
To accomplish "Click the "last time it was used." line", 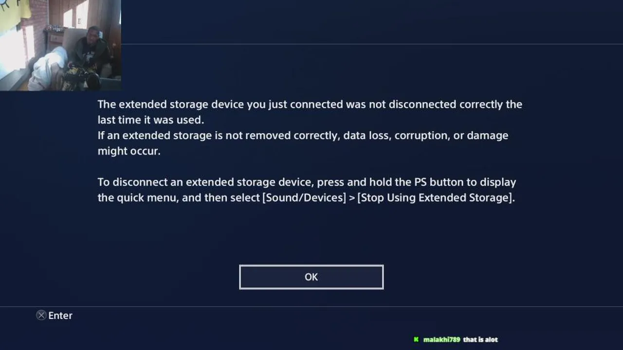I will pos(150,120).
